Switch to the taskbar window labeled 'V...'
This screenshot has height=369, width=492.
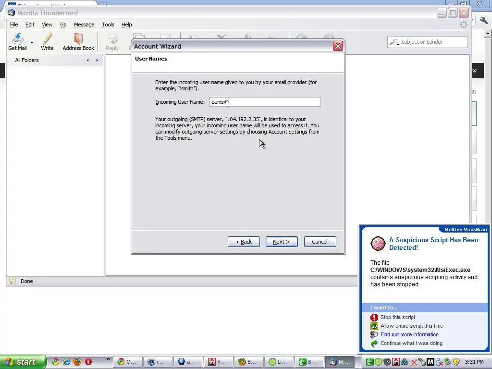coord(218,362)
